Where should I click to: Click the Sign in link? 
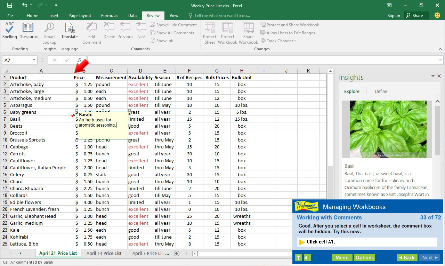(x=394, y=15)
